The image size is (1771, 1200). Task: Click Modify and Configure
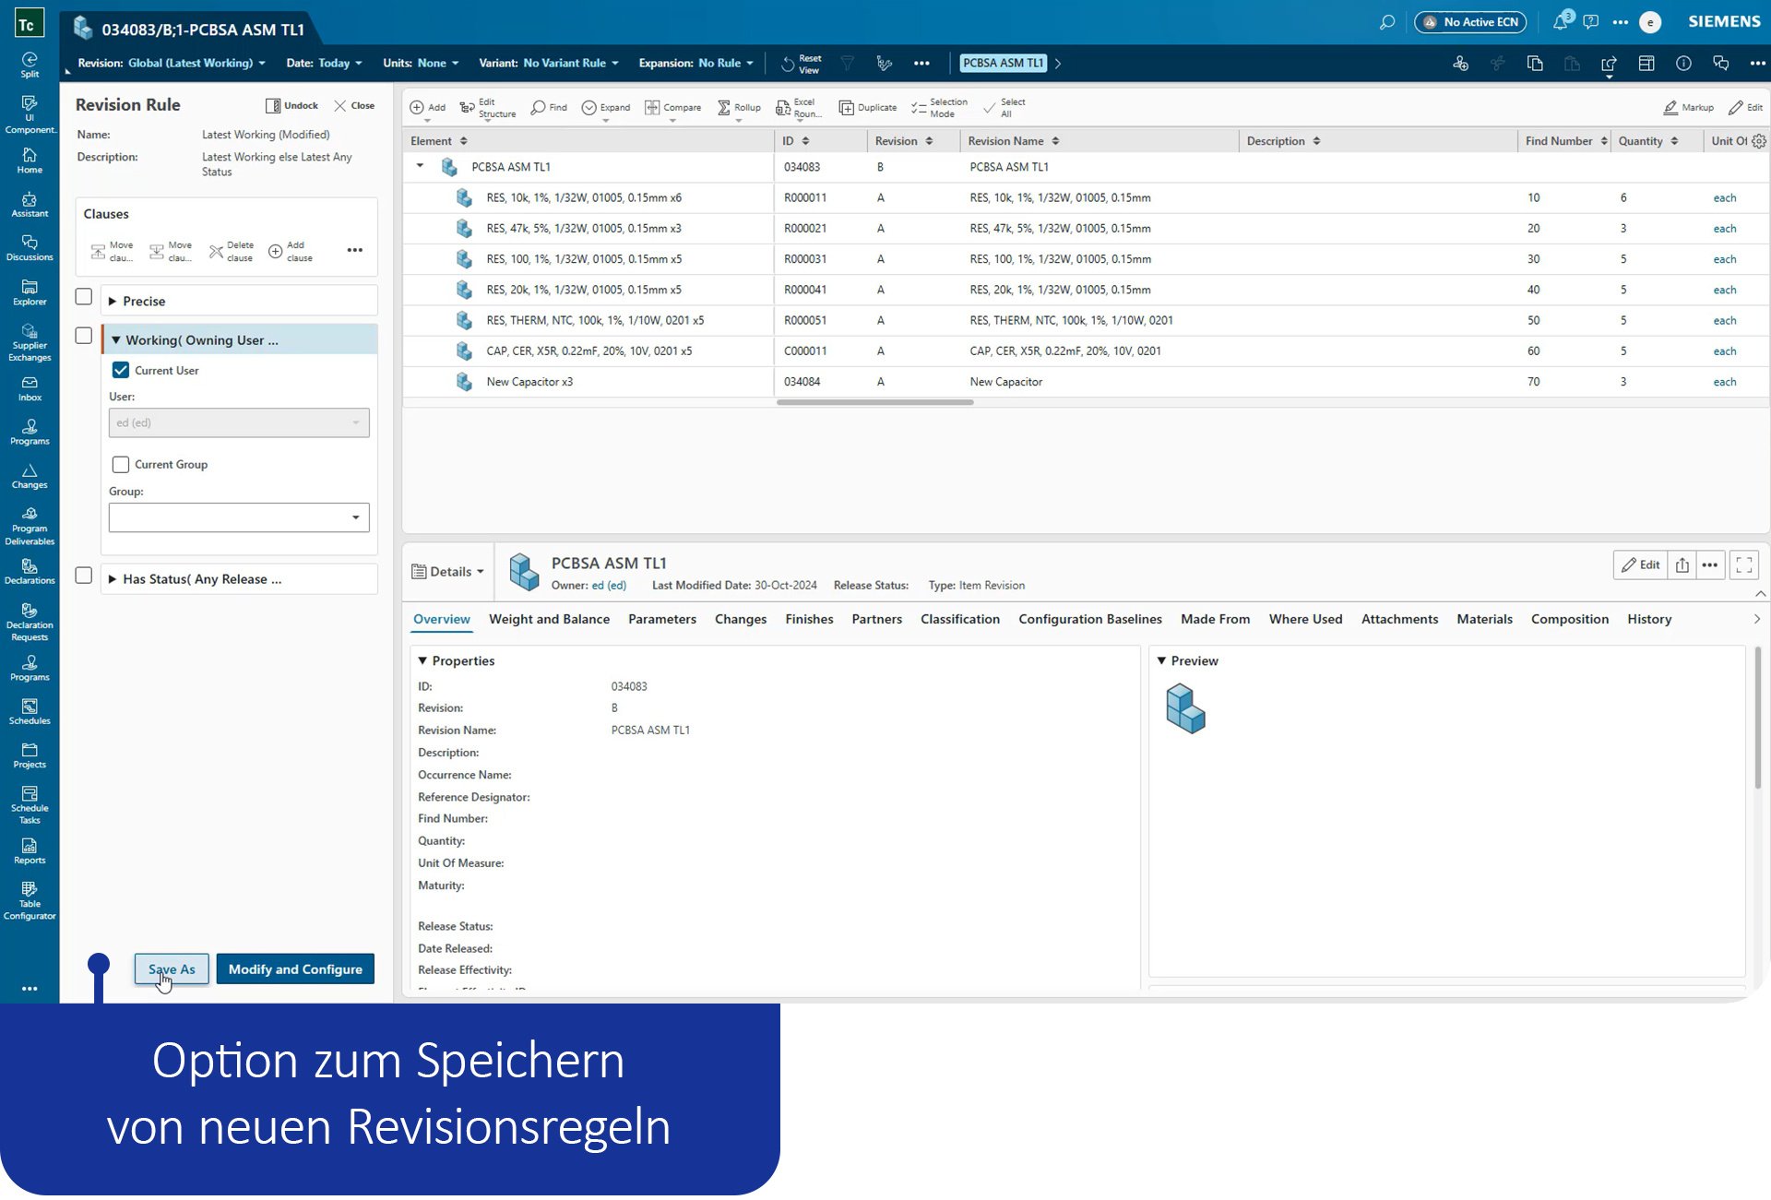tap(294, 968)
